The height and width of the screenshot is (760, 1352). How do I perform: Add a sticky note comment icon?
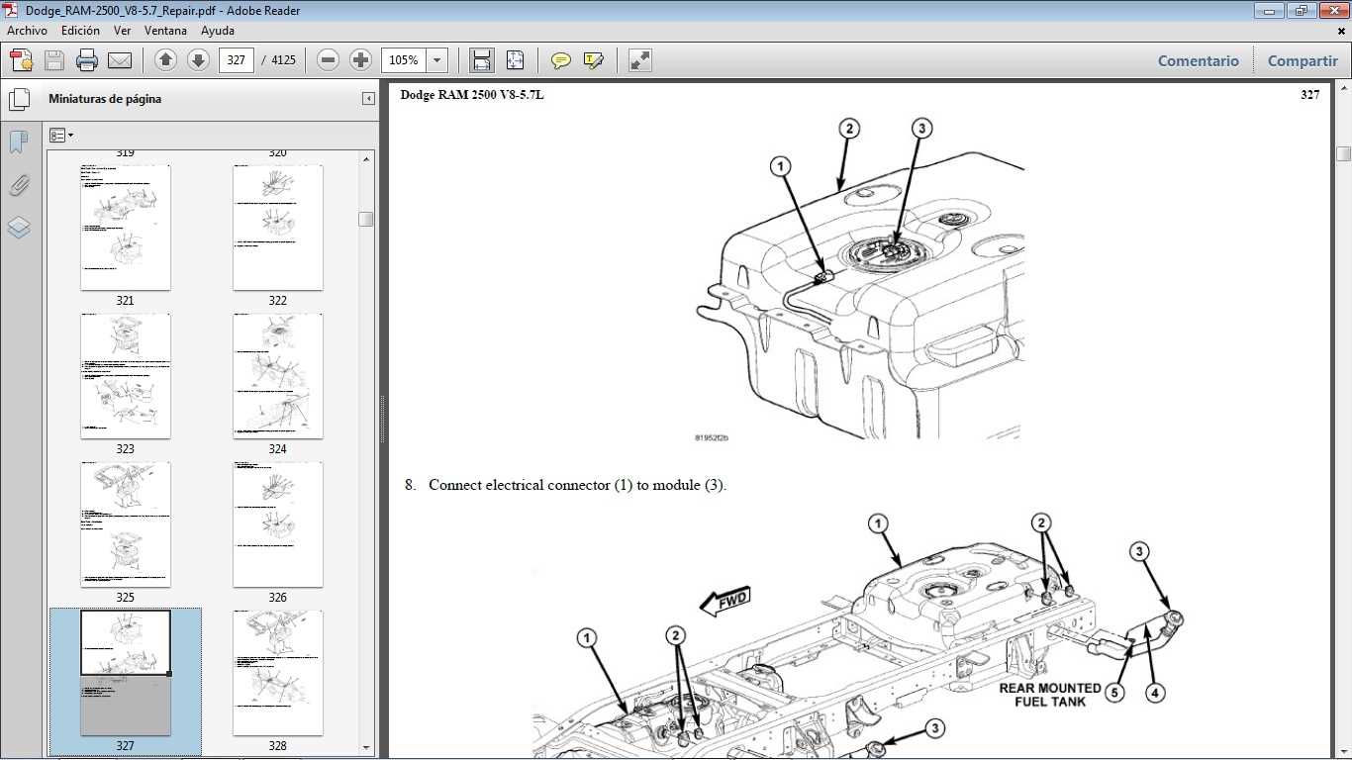tap(561, 60)
